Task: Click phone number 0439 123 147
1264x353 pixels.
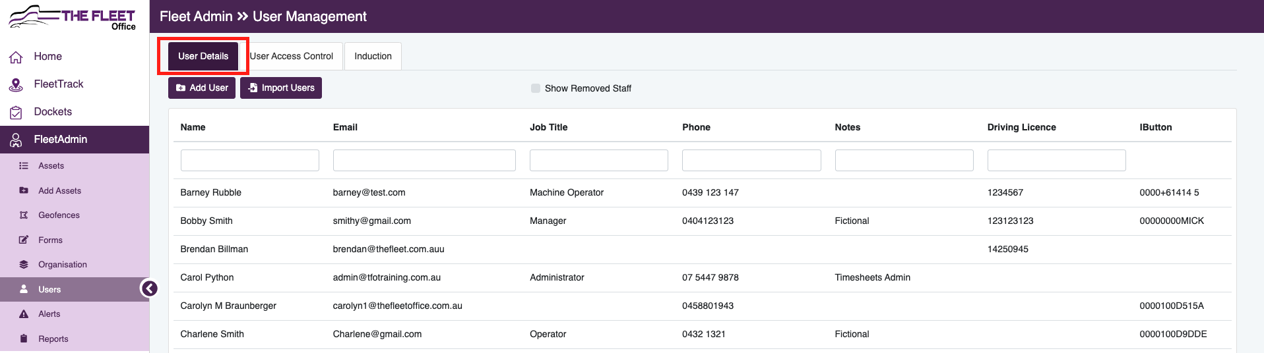Action: 710,192
